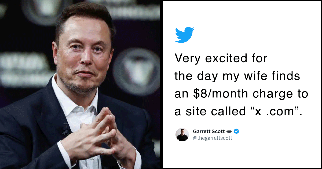322x169 pixels.
Task: Click the Garrett Scott display name
Action: click(x=209, y=131)
